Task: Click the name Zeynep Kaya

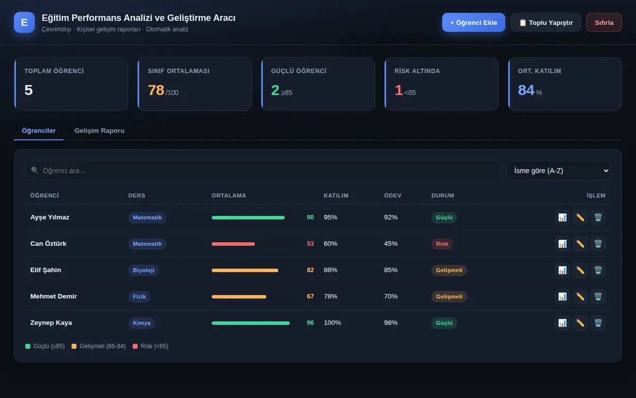Action: point(51,323)
